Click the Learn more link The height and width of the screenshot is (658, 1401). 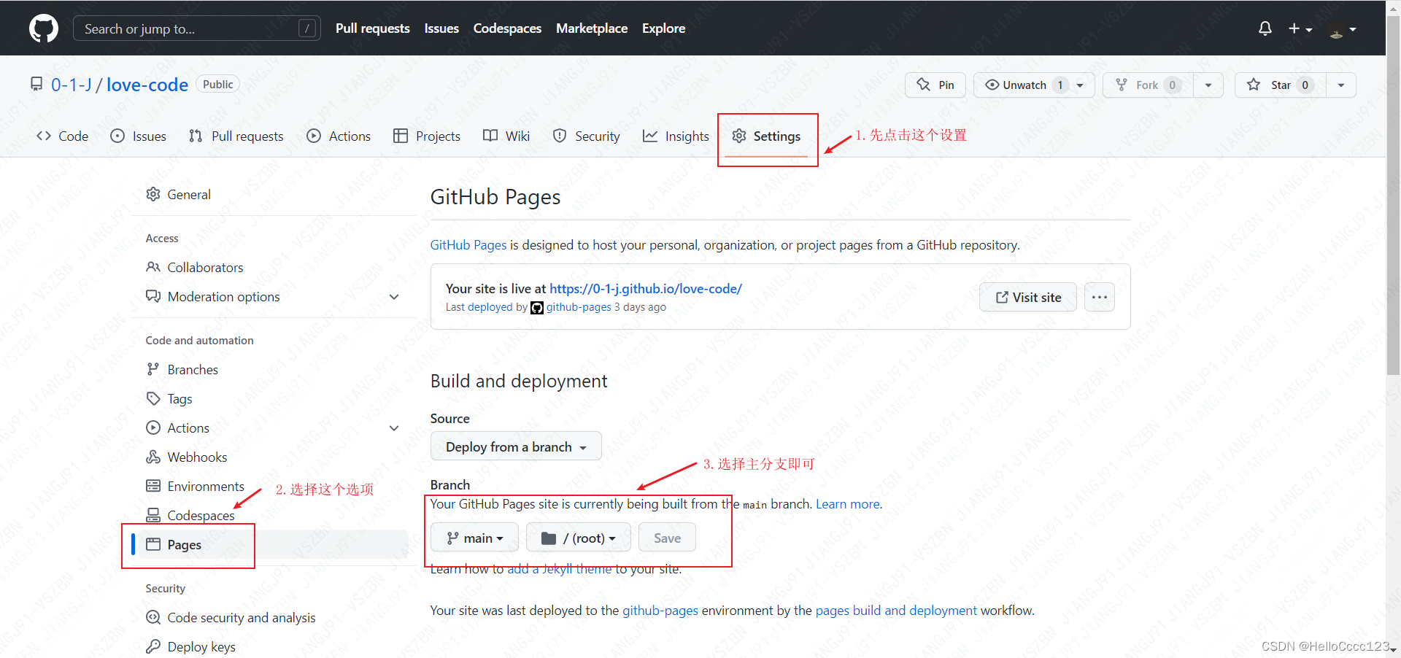(x=848, y=504)
